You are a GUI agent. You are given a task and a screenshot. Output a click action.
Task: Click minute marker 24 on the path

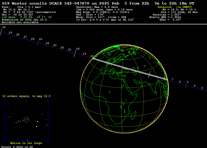click(x=47, y=43)
